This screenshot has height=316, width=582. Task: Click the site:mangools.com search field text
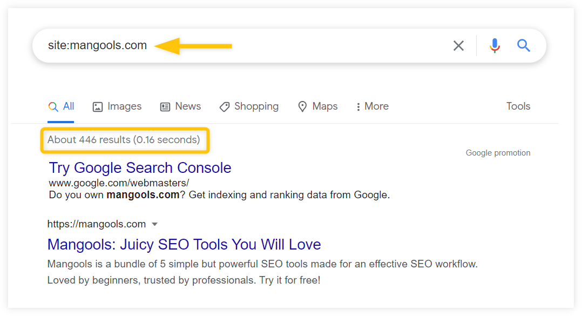[x=97, y=45]
